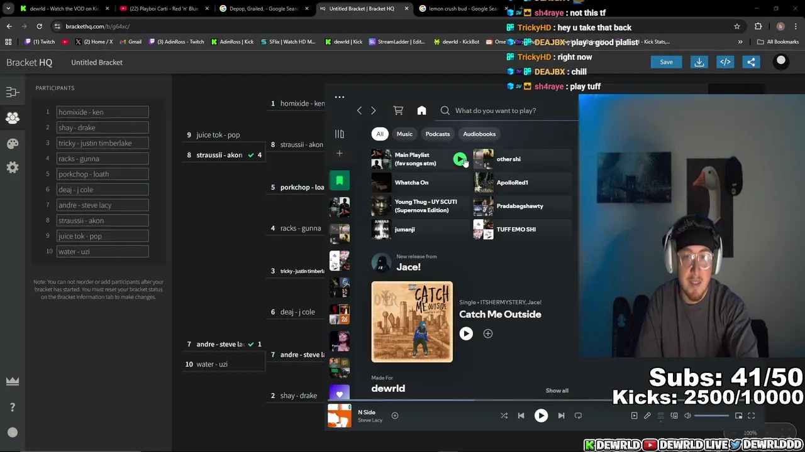The image size is (805, 452).
Task: Play Main Playlist with green button
Action: 460,159
